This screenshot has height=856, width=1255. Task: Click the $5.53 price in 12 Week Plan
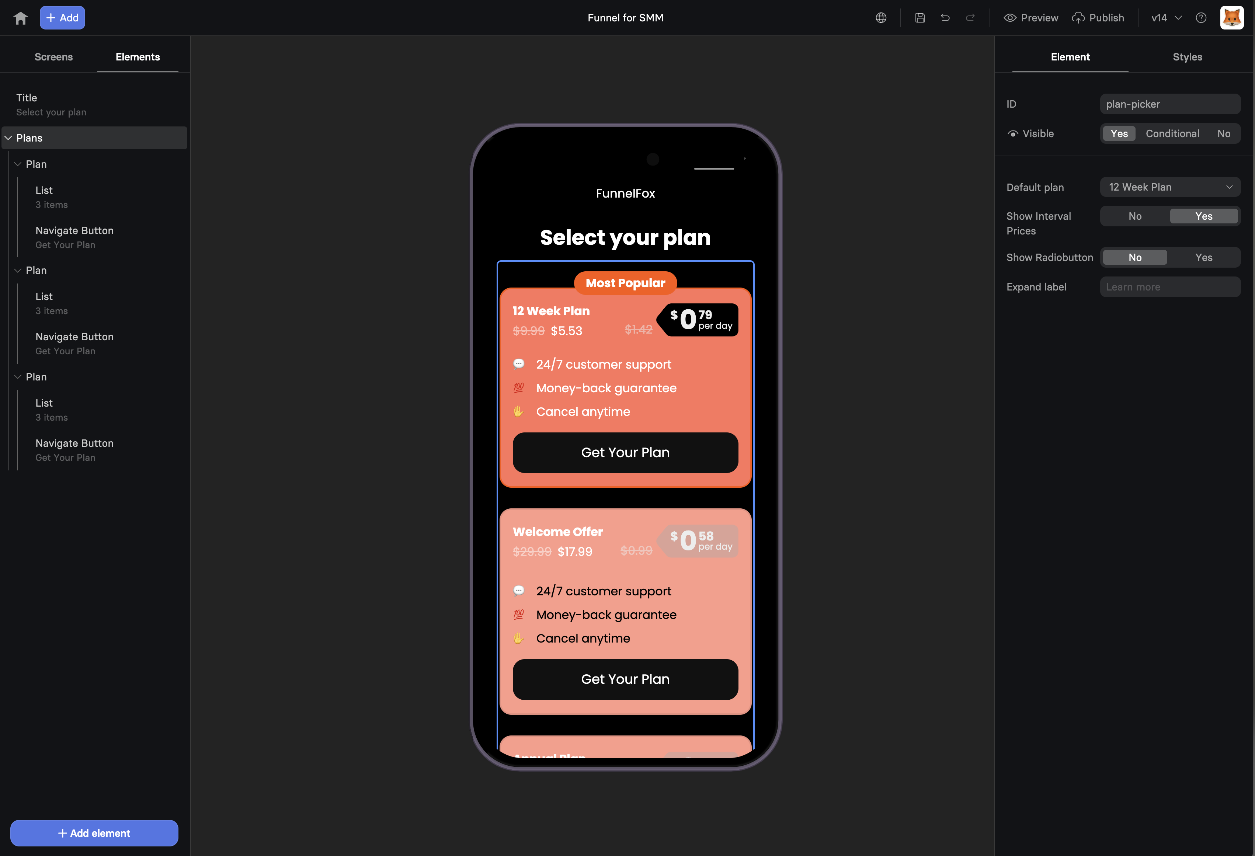click(566, 331)
